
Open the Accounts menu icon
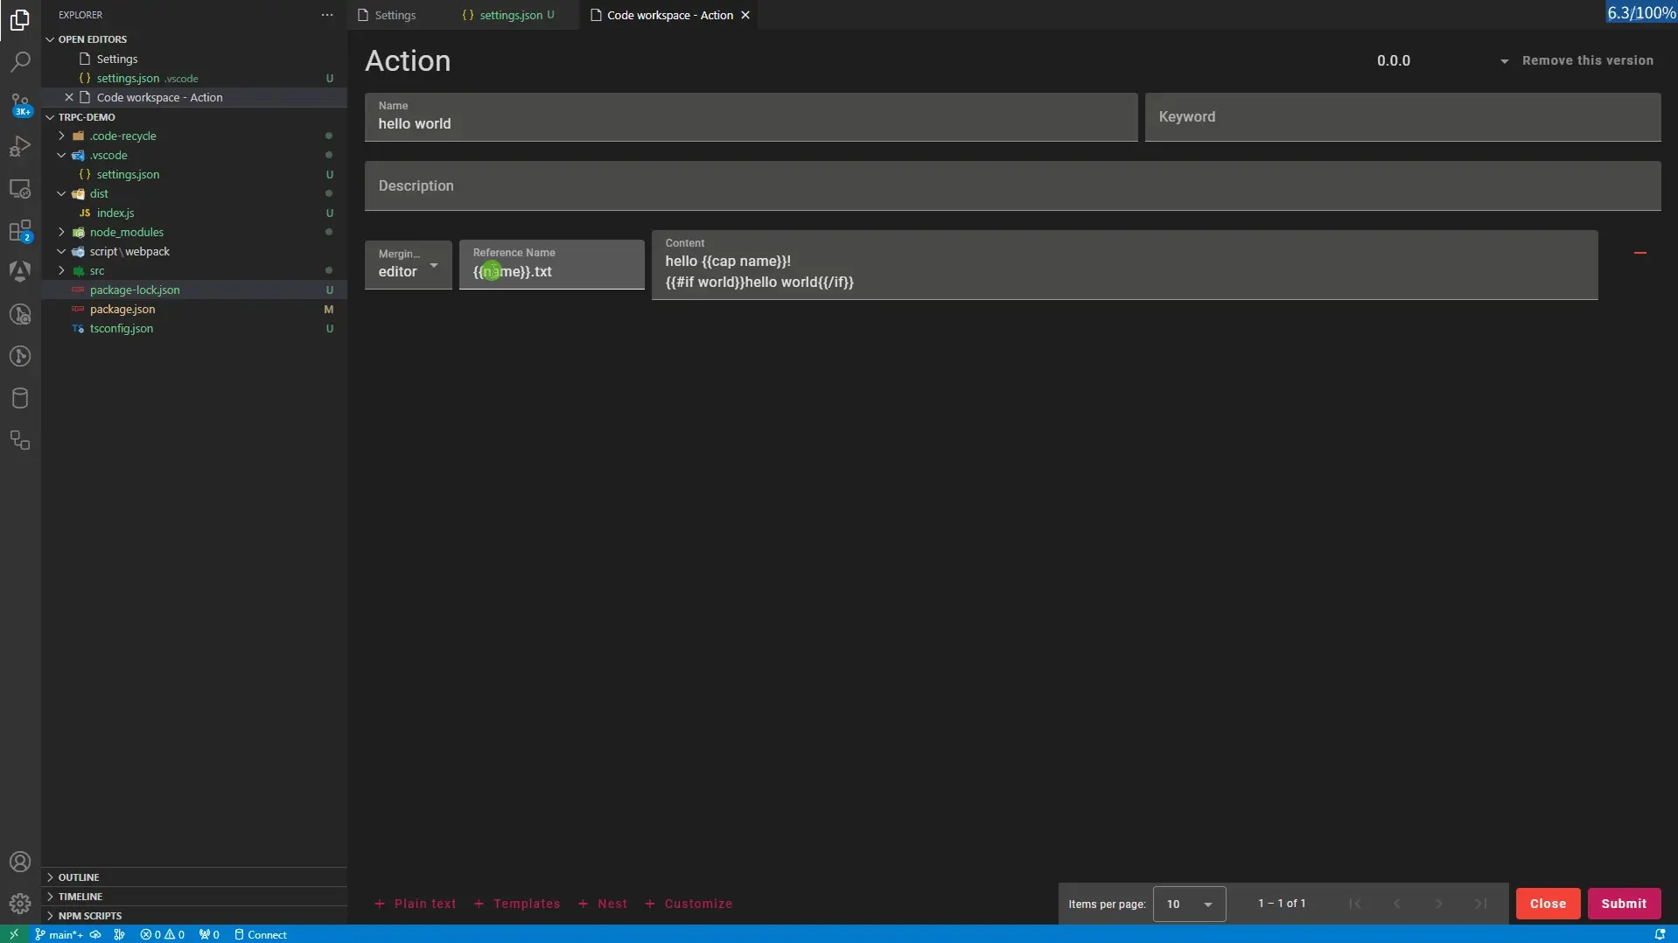20,863
